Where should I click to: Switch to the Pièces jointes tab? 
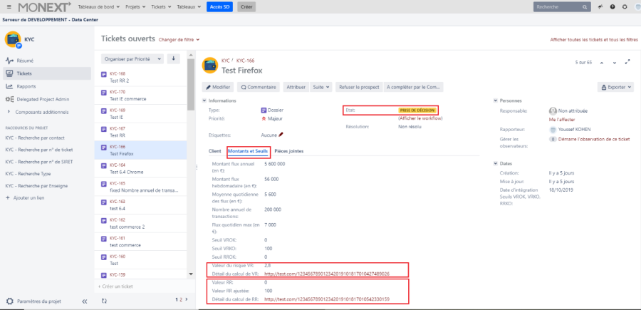288,151
